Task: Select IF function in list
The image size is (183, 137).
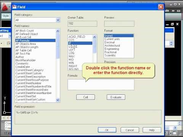Action: pos(80,43)
